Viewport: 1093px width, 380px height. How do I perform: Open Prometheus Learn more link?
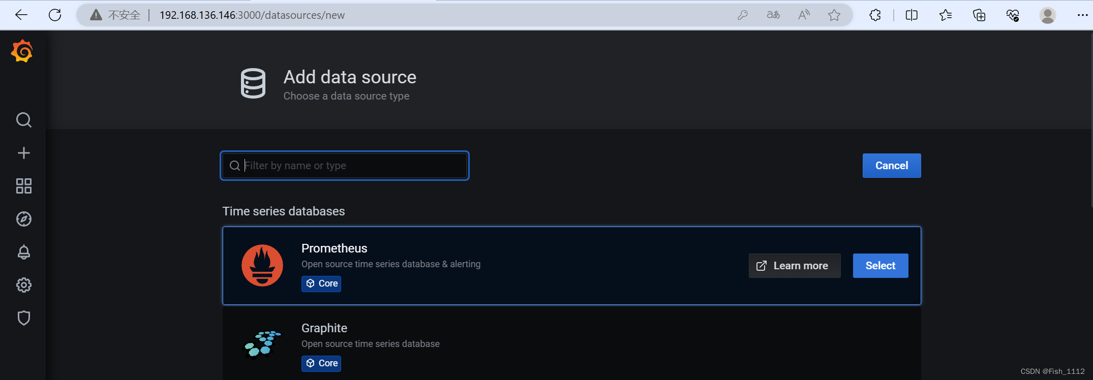795,266
